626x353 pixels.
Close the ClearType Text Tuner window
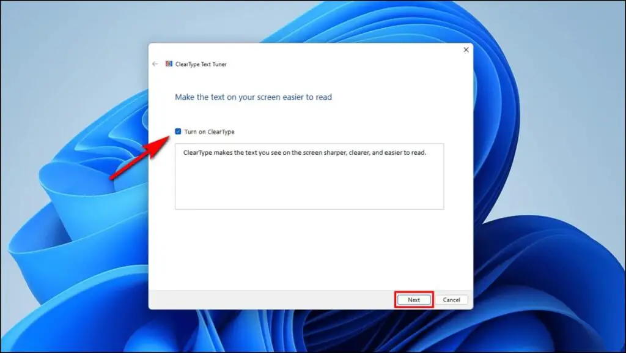tap(466, 50)
